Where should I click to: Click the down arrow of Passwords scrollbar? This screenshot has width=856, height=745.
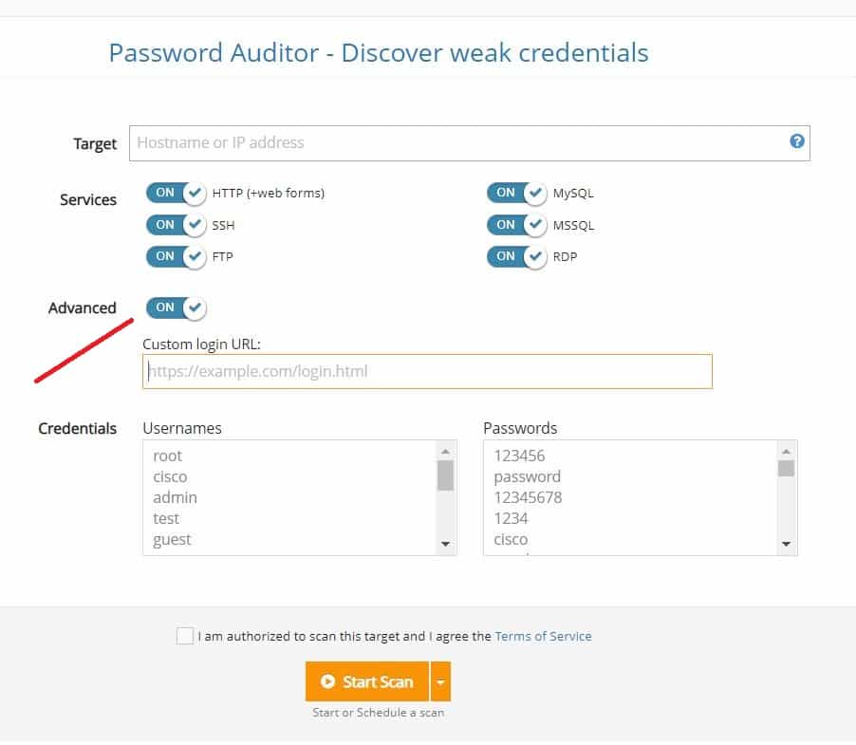pos(787,544)
